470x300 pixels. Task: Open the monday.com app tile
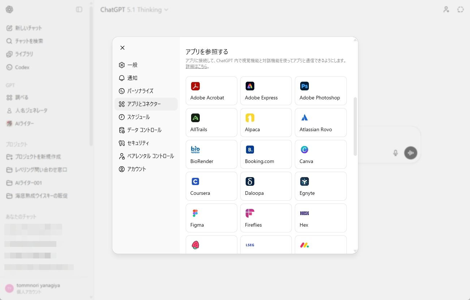point(320,246)
